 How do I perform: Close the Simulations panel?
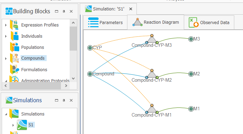point(71,100)
